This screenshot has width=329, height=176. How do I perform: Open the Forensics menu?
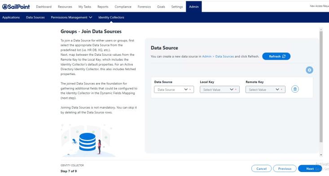coord(144,7)
